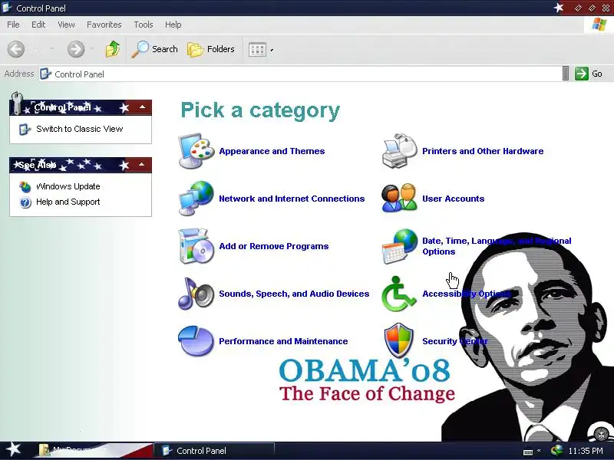The height and width of the screenshot is (460, 614).
Task: Open the Date, Time, Language calendar globe icon
Action: [x=399, y=246]
